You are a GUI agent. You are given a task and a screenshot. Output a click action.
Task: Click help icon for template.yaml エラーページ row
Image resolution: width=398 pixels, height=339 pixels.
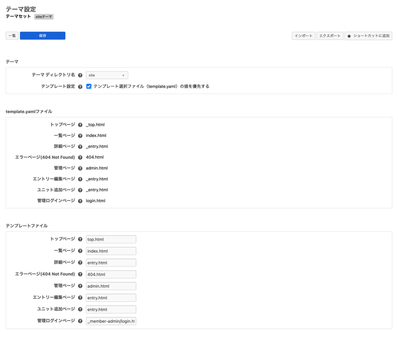point(80,158)
